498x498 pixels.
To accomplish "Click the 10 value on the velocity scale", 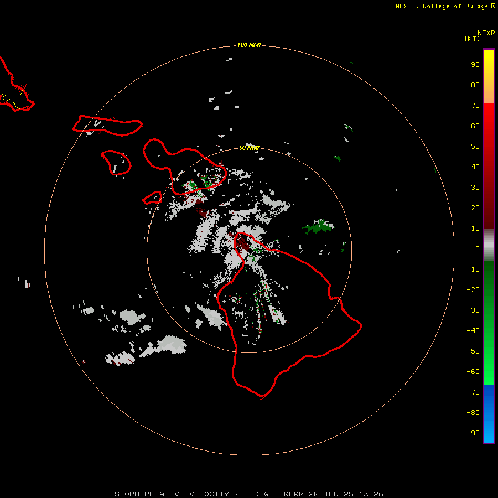I will (x=475, y=229).
